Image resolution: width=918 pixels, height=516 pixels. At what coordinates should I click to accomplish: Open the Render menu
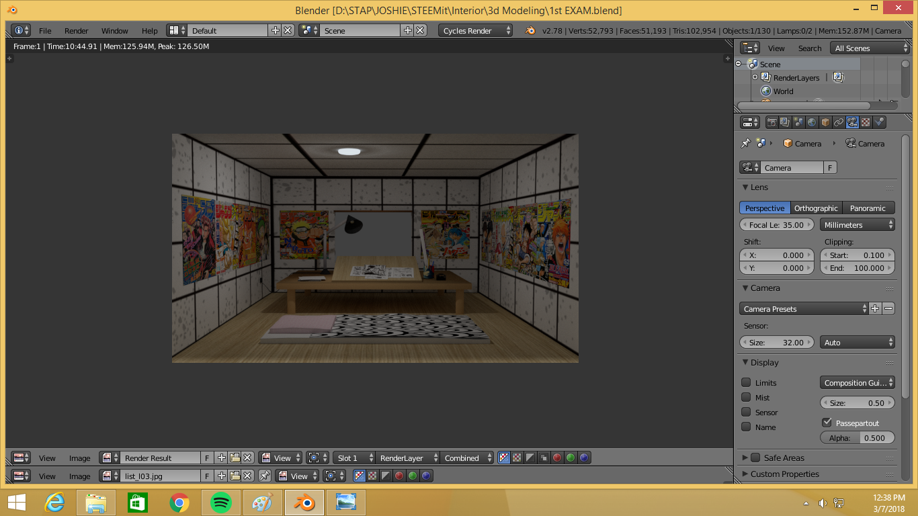(77, 30)
